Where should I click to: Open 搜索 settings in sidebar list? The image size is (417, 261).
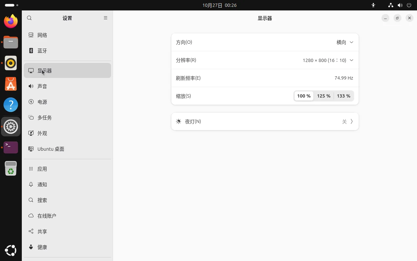(x=67, y=200)
